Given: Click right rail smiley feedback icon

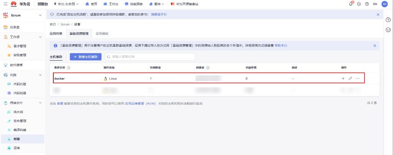Looking at the screenshot, I should pyautogui.click(x=388, y=30).
